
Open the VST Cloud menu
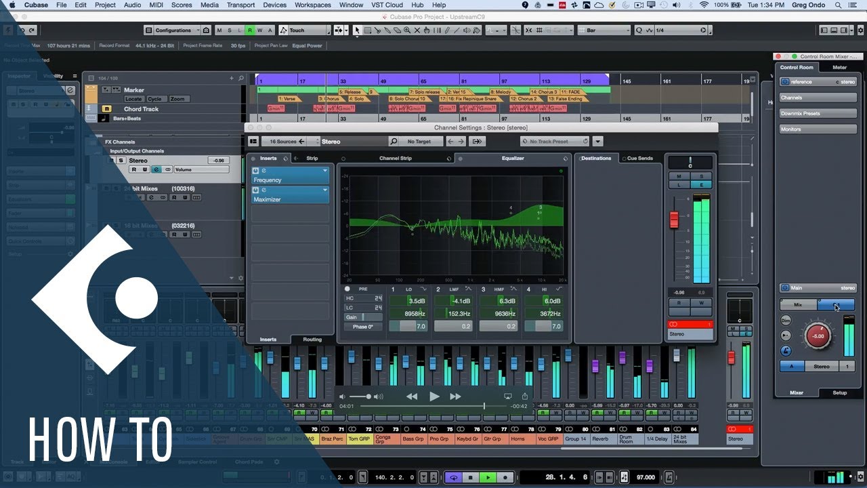click(387, 5)
